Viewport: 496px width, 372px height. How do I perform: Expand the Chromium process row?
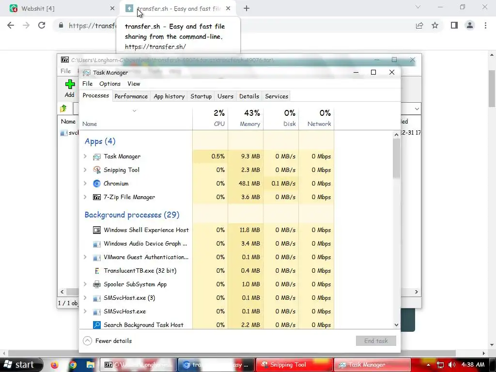point(85,184)
